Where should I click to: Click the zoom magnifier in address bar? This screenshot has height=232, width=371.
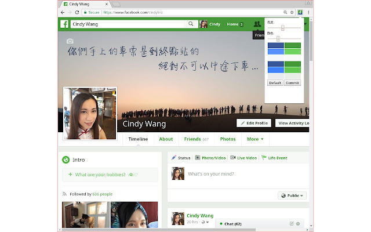coord(285,12)
